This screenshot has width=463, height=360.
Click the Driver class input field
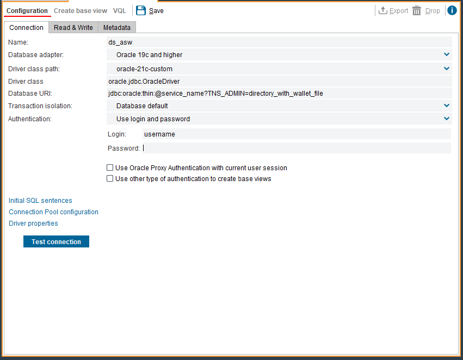point(279,82)
